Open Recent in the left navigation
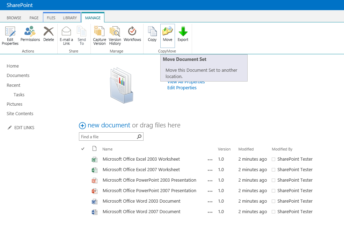Screen dimensions: 344x231 13,85
